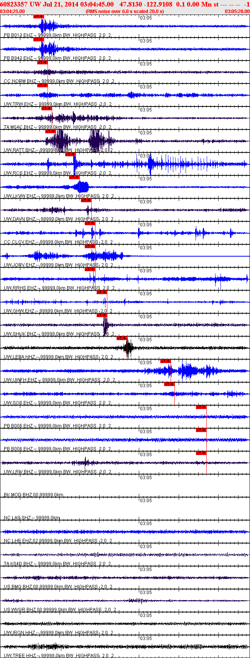Click the UW RATT BHZ station label

pos(59,150)
